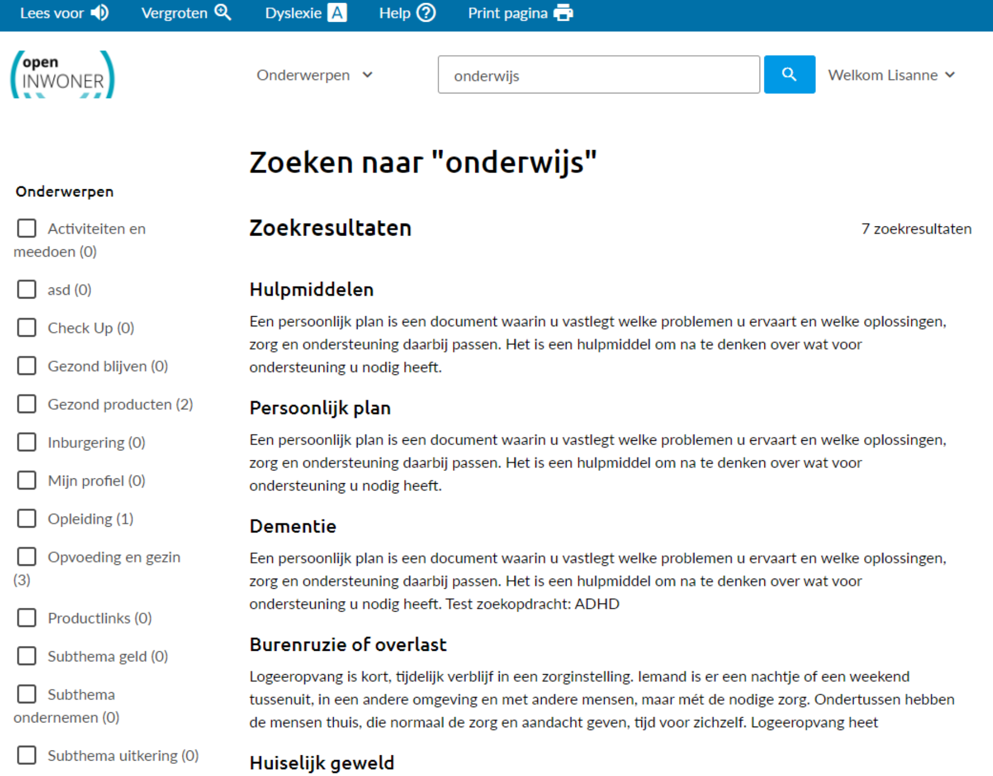This screenshot has width=993, height=776.
Task: Click the magnifier-plus Vergroten icon
Action: click(x=223, y=13)
